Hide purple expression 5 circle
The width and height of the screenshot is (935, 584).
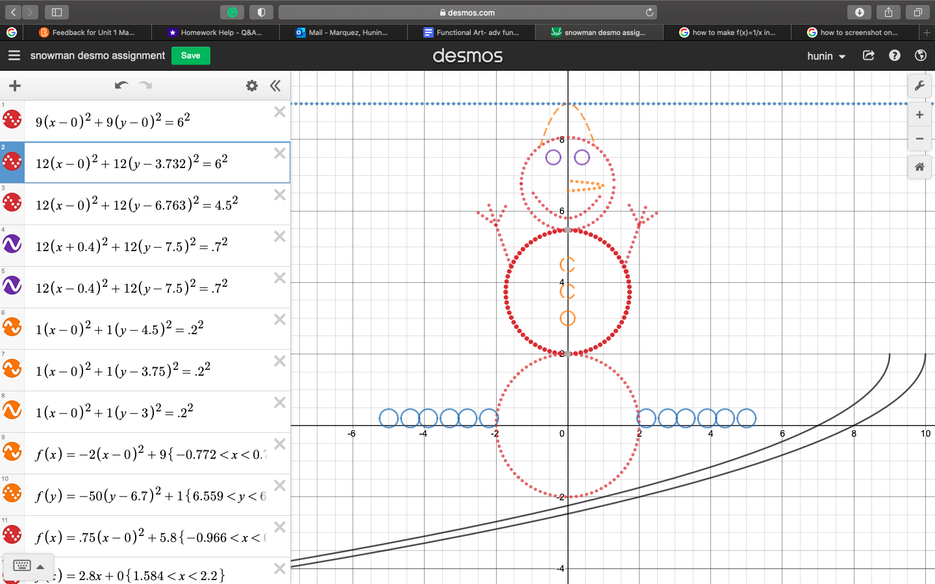tap(12, 286)
